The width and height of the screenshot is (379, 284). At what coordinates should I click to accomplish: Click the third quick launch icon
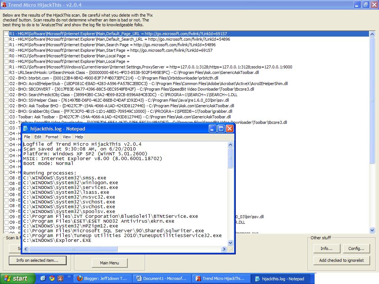click(x=60, y=278)
